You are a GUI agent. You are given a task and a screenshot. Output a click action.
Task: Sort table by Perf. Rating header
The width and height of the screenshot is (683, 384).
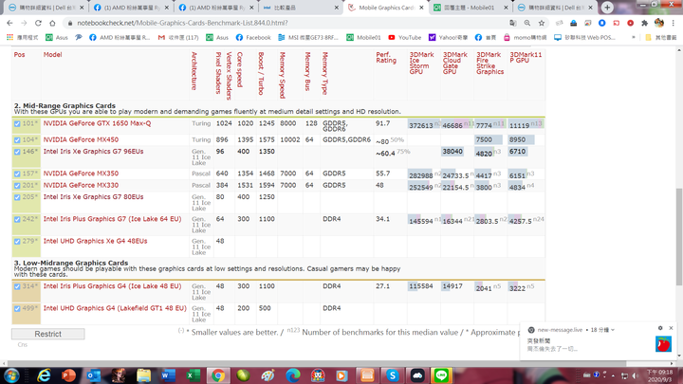pyautogui.click(x=386, y=58)
